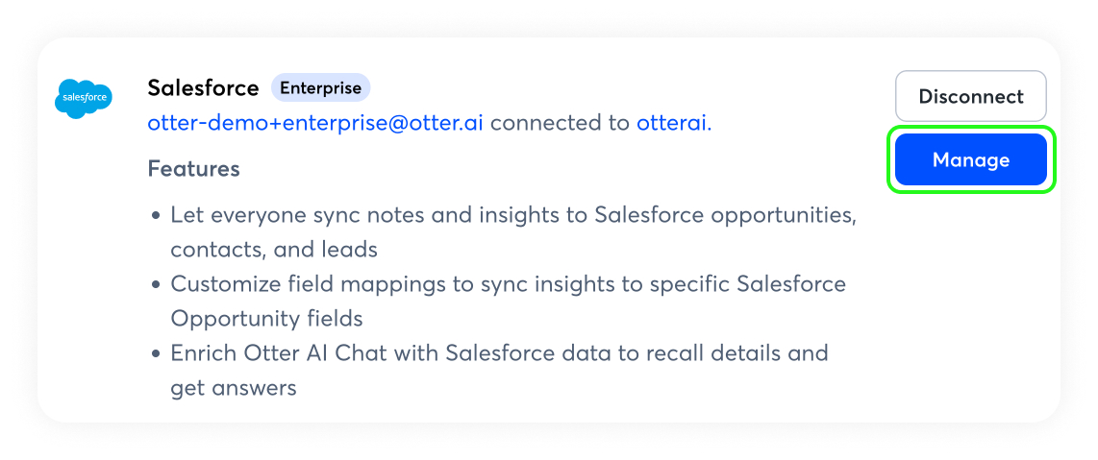Click the bullet dot before 'Customize'

point(156,285)
